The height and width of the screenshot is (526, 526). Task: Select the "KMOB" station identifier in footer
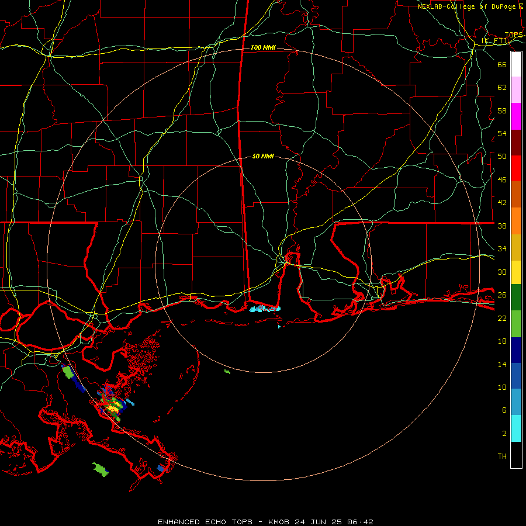280,522
